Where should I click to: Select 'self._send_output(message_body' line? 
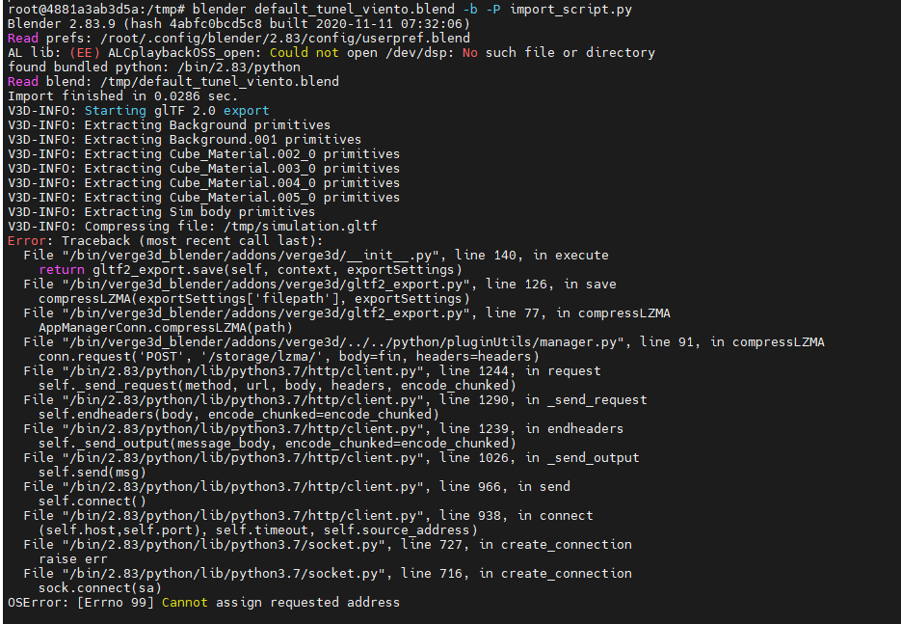tap(278, 443)
